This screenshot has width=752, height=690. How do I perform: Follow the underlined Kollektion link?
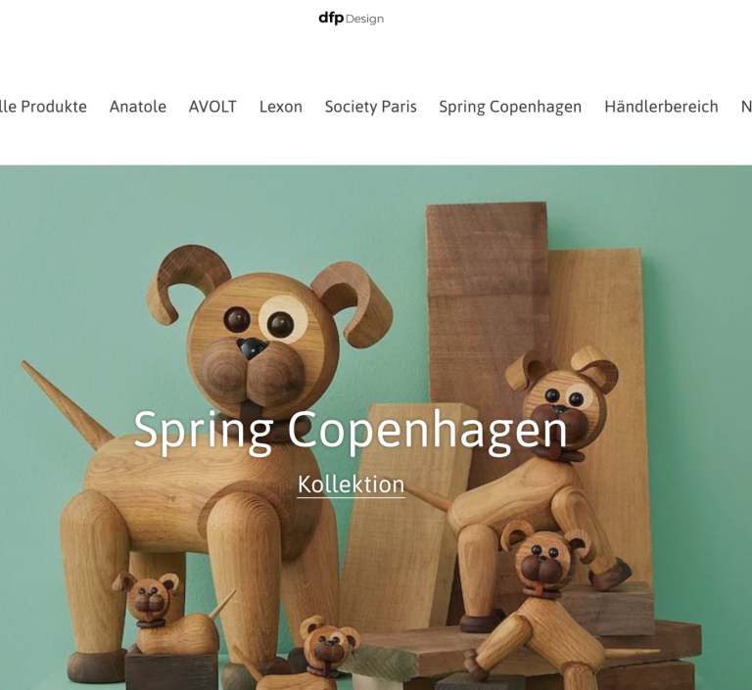pyautogui.click(x=352, y=484)
